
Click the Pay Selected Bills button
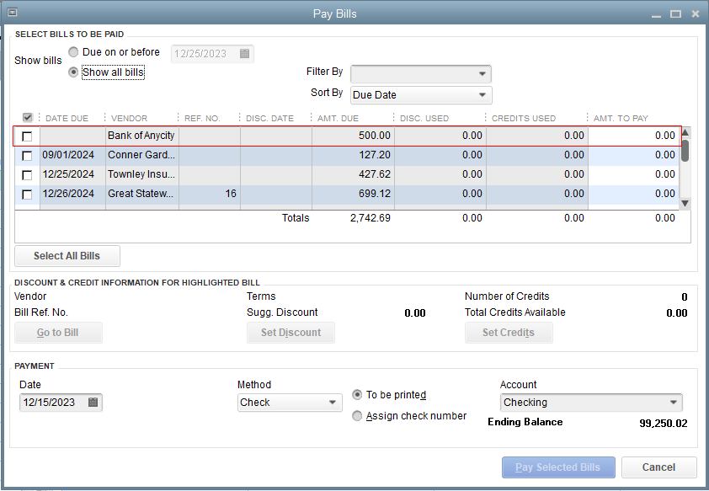[x=557, y=467]
